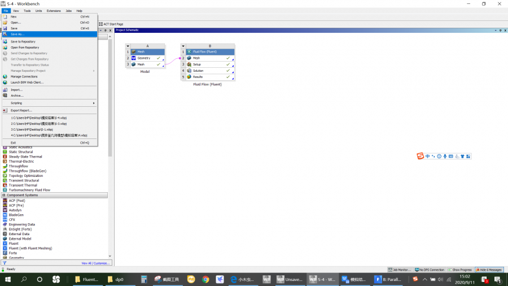Click Thermal-Electric system
The height and width of the screenshot is (286, 508).
(21, 162)
